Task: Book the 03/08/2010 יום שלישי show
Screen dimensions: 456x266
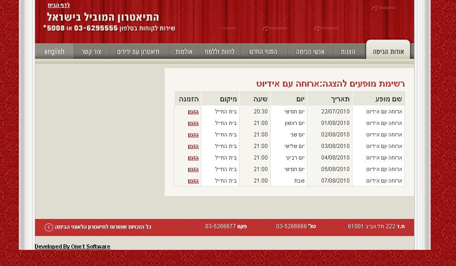Action: click(x=193, y=146)
